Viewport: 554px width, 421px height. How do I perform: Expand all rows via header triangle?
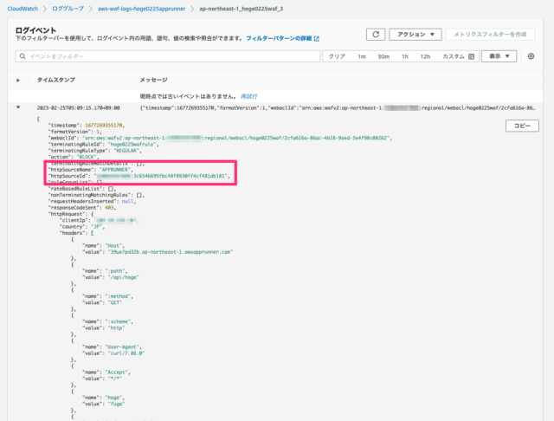tap(18, 81)
